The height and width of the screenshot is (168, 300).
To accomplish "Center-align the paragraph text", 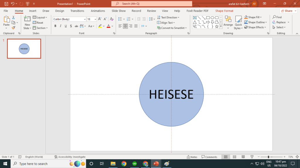I will pyautogui.click(x=125, y=26).
